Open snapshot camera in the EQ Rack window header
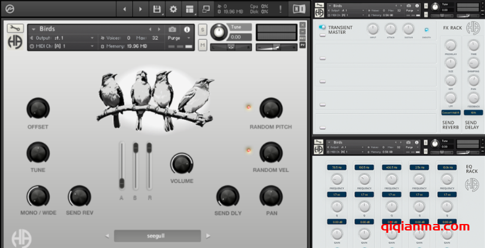This screenshot has width=485, height=248. [408, 142]
